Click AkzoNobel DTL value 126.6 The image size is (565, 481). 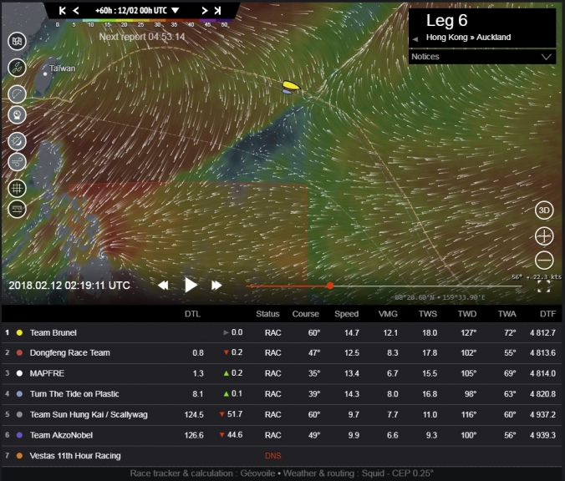[194, 435]
